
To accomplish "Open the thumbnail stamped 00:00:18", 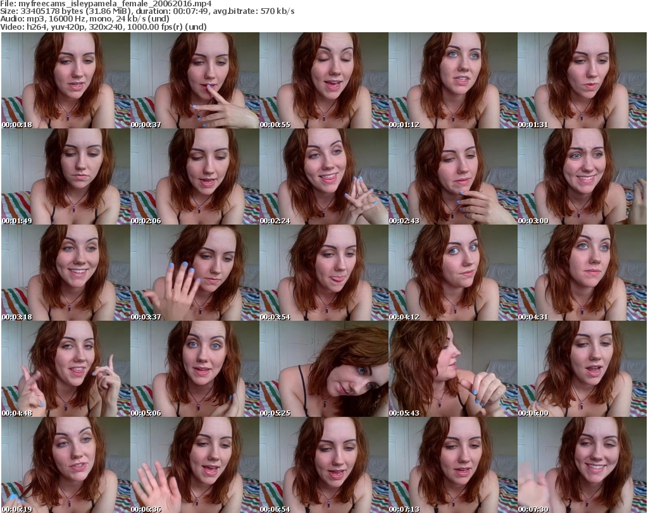I will point(66,80).
